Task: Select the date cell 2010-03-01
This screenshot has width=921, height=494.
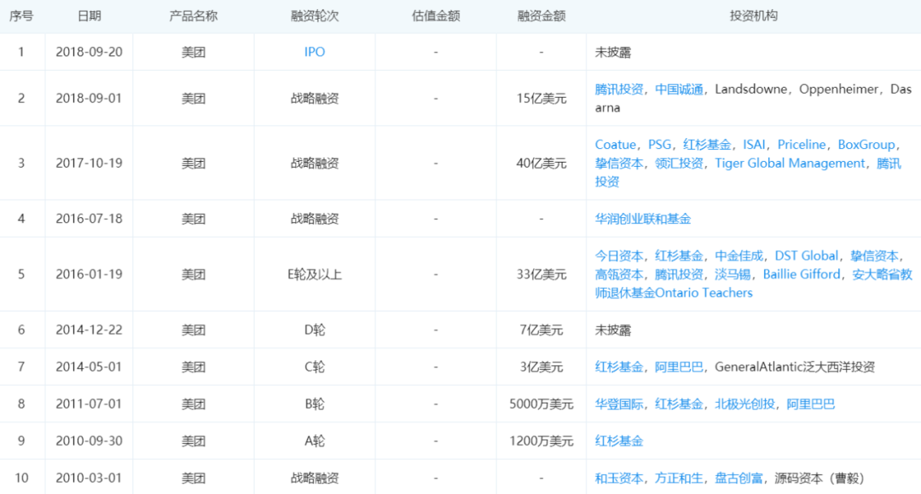Action: tap(90, 478)
